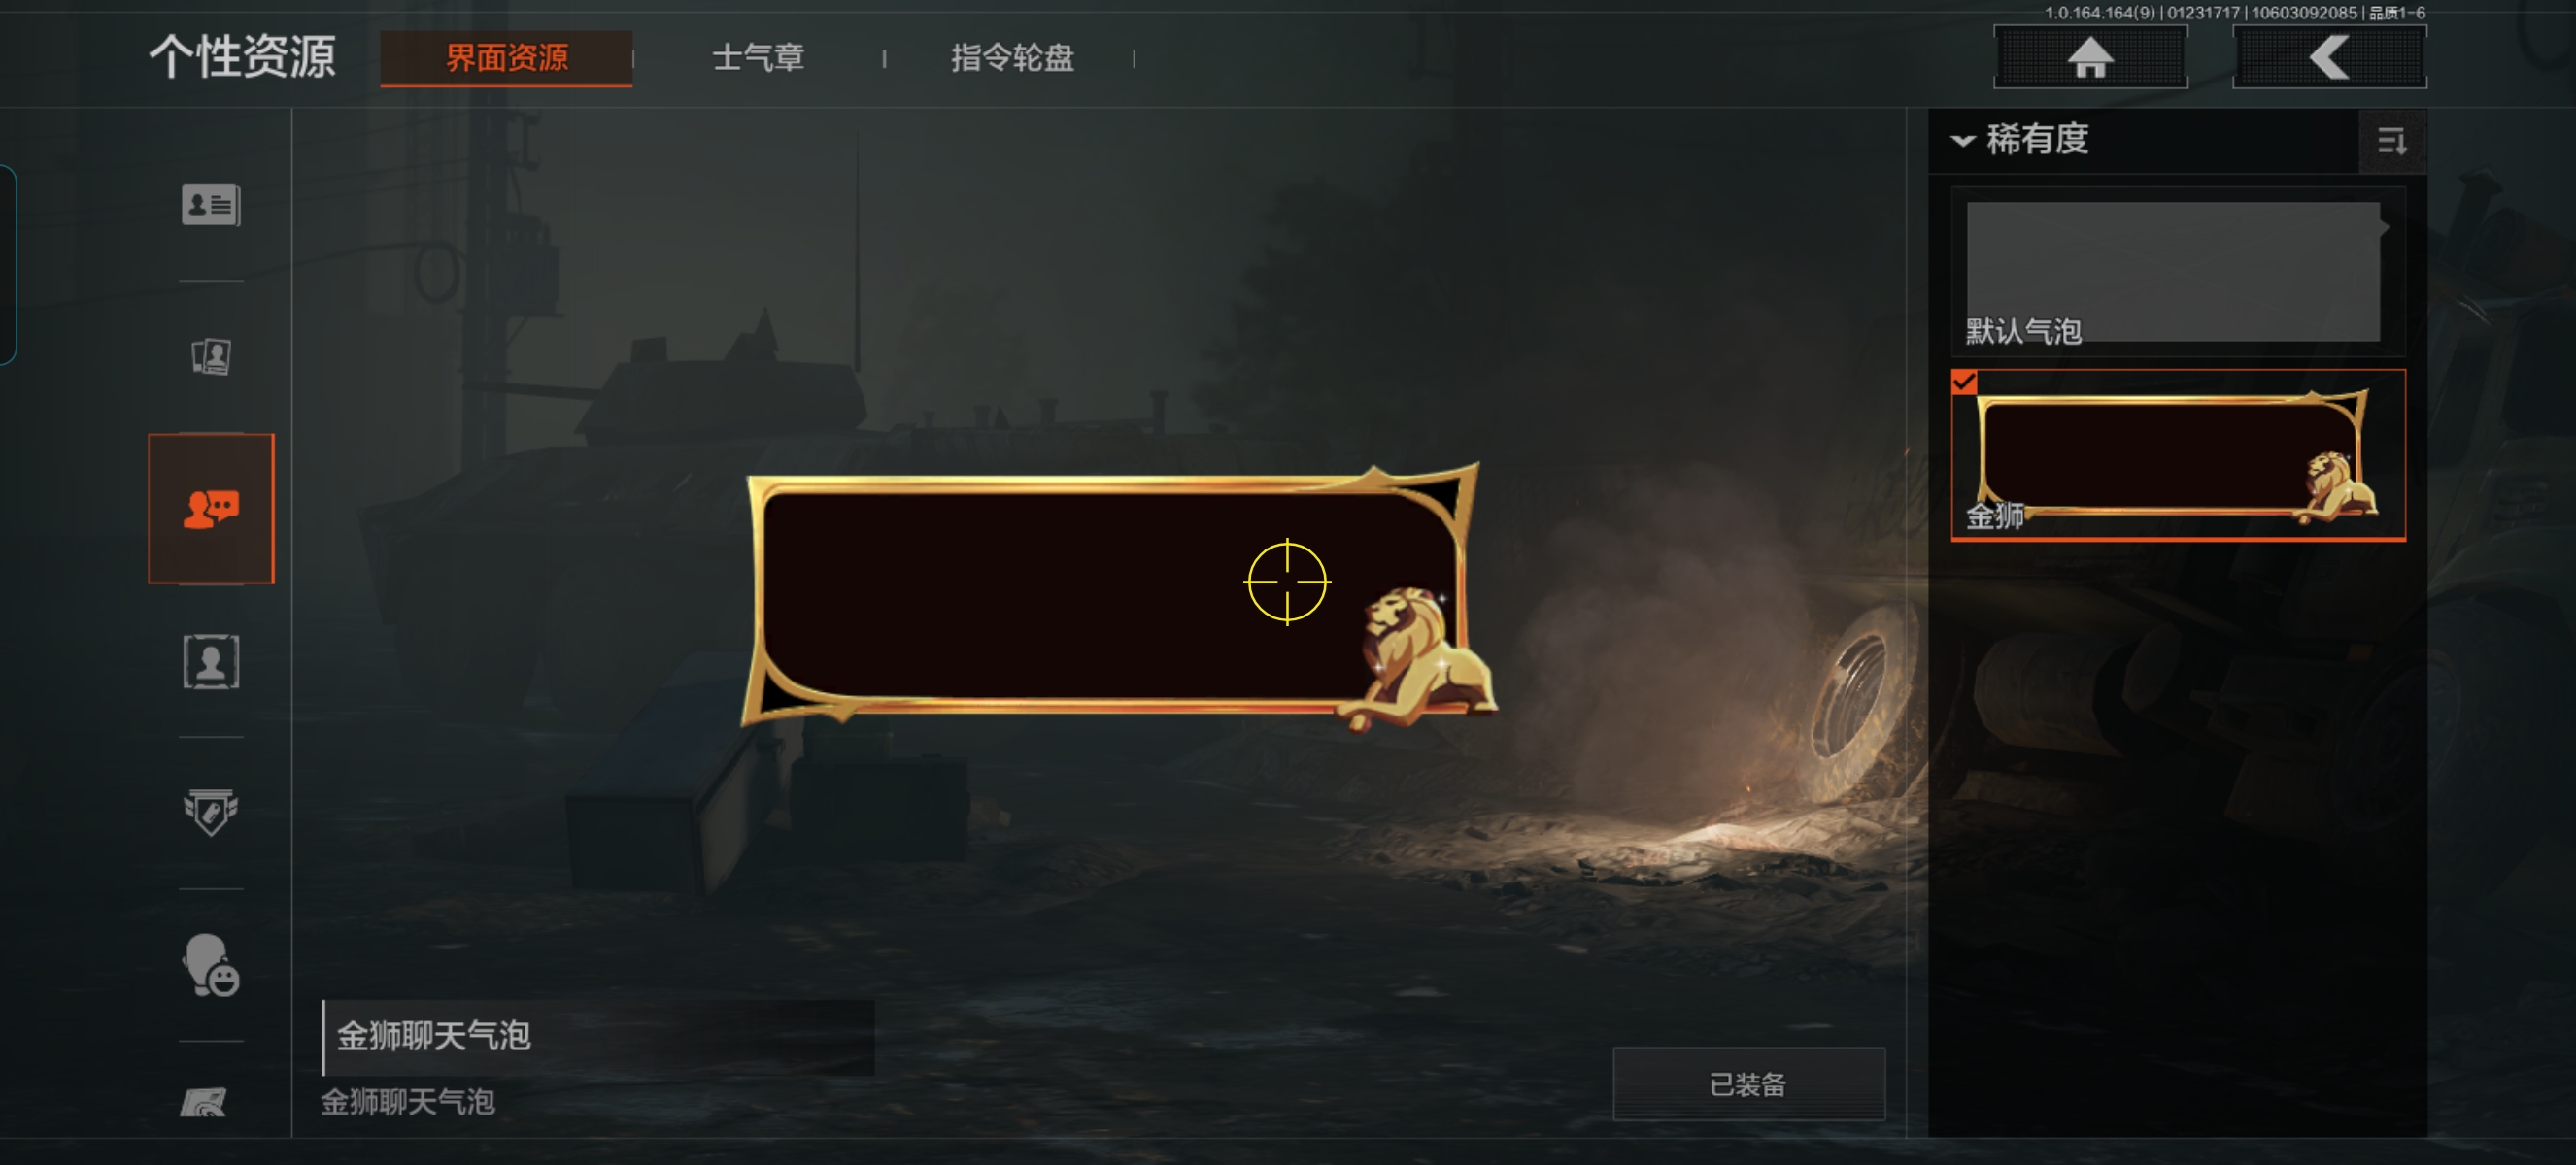Click the 已装备 button
The width and height of the screenshot is (2576, 1165).
pos(1749,1084)
